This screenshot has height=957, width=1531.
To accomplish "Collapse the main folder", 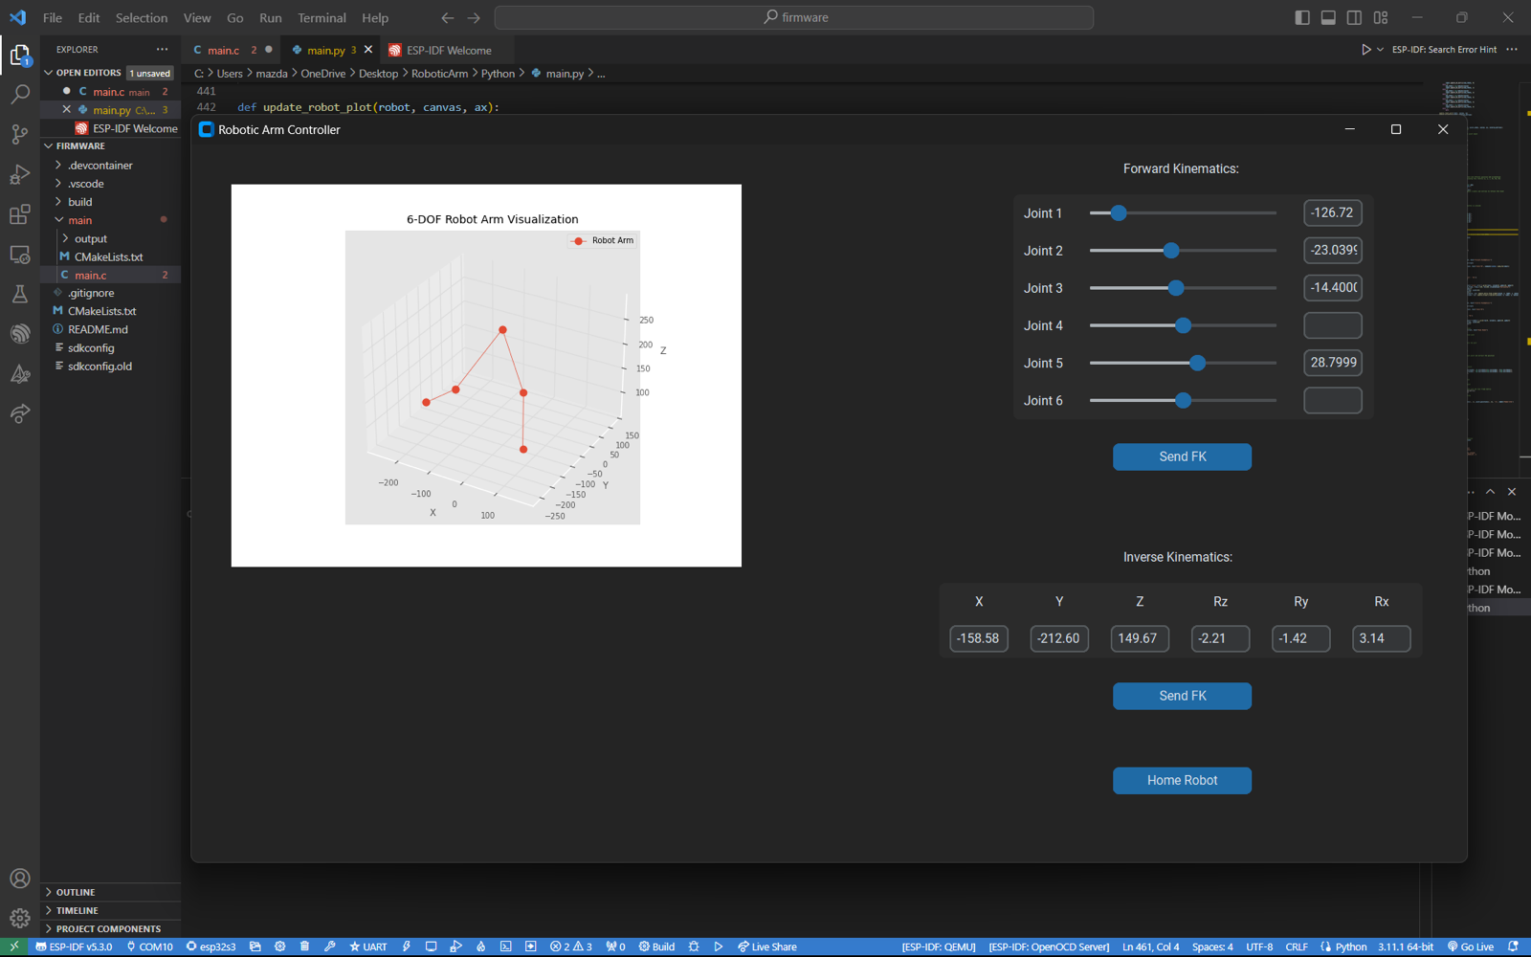I will coord(80,220).
